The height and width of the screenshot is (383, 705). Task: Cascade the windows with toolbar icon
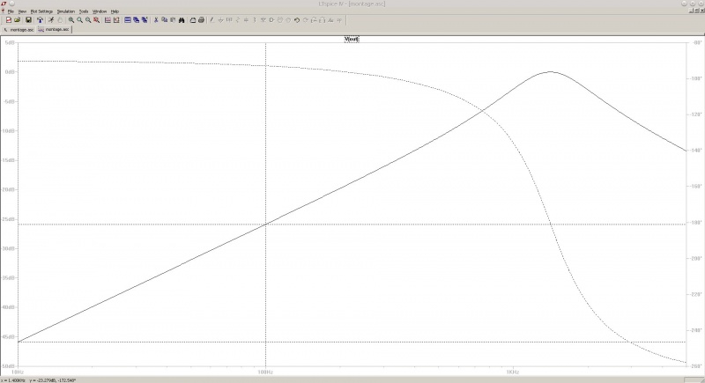[x=137, y=20]
